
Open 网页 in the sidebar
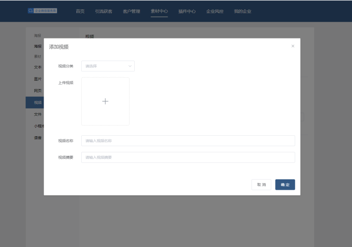(x=38, y=91)
